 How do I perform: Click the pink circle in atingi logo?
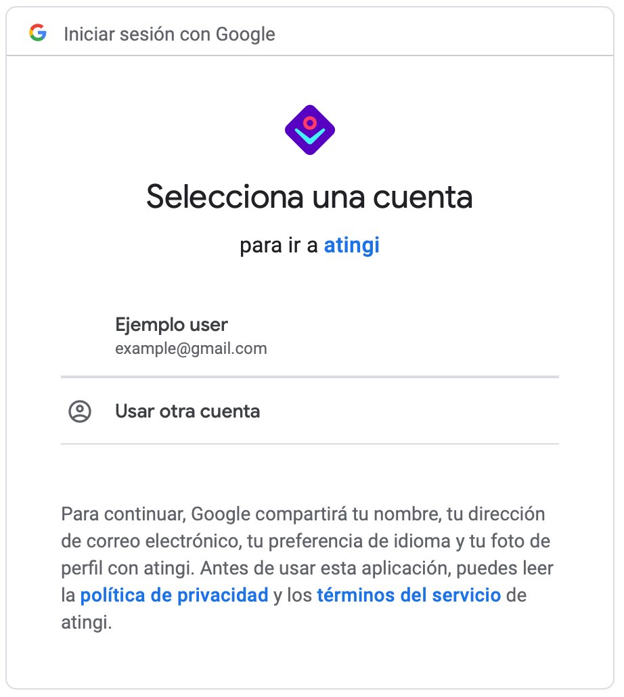(x=310, y=122)
